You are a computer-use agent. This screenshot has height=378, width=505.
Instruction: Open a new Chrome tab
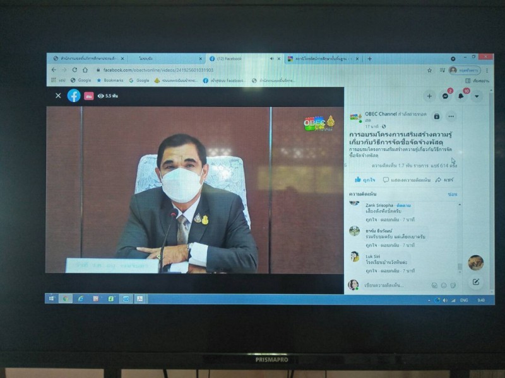370,59
